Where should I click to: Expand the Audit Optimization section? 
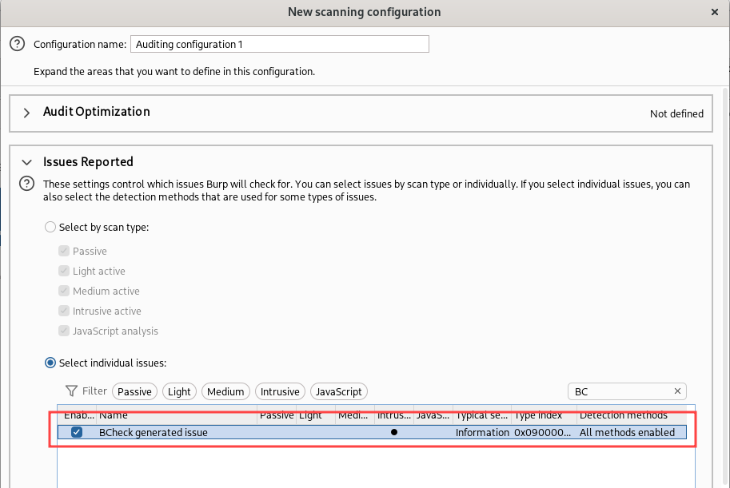tap(26, 113)
